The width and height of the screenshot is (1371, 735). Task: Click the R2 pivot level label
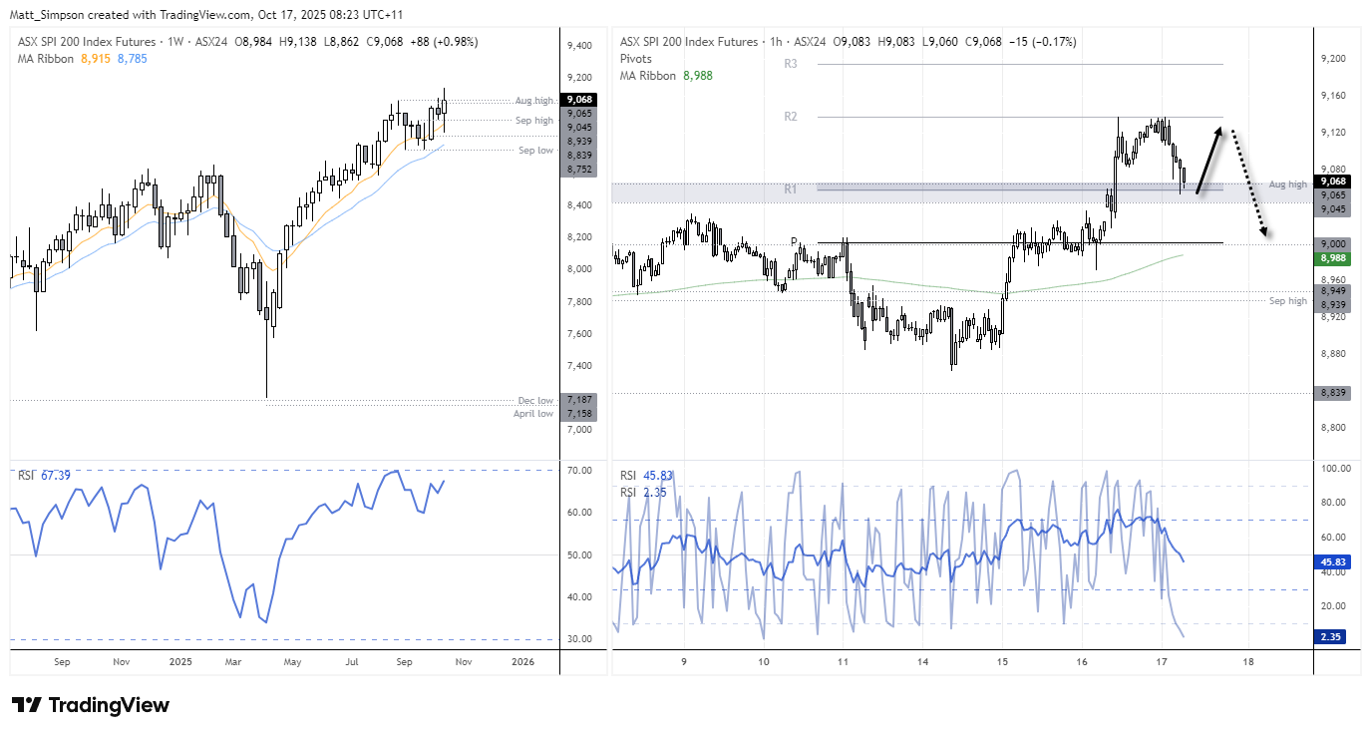coord(791,116)
